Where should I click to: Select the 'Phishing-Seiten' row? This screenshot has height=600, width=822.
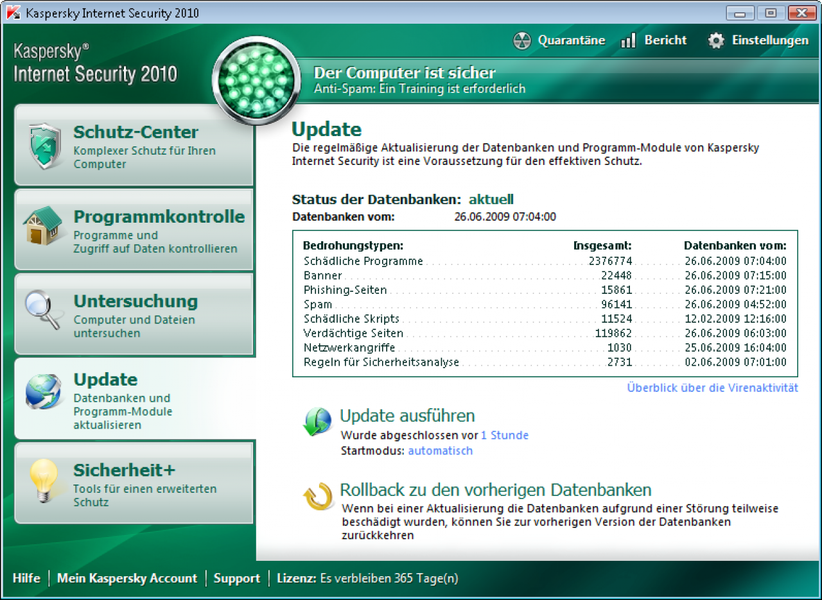(545, 290)
